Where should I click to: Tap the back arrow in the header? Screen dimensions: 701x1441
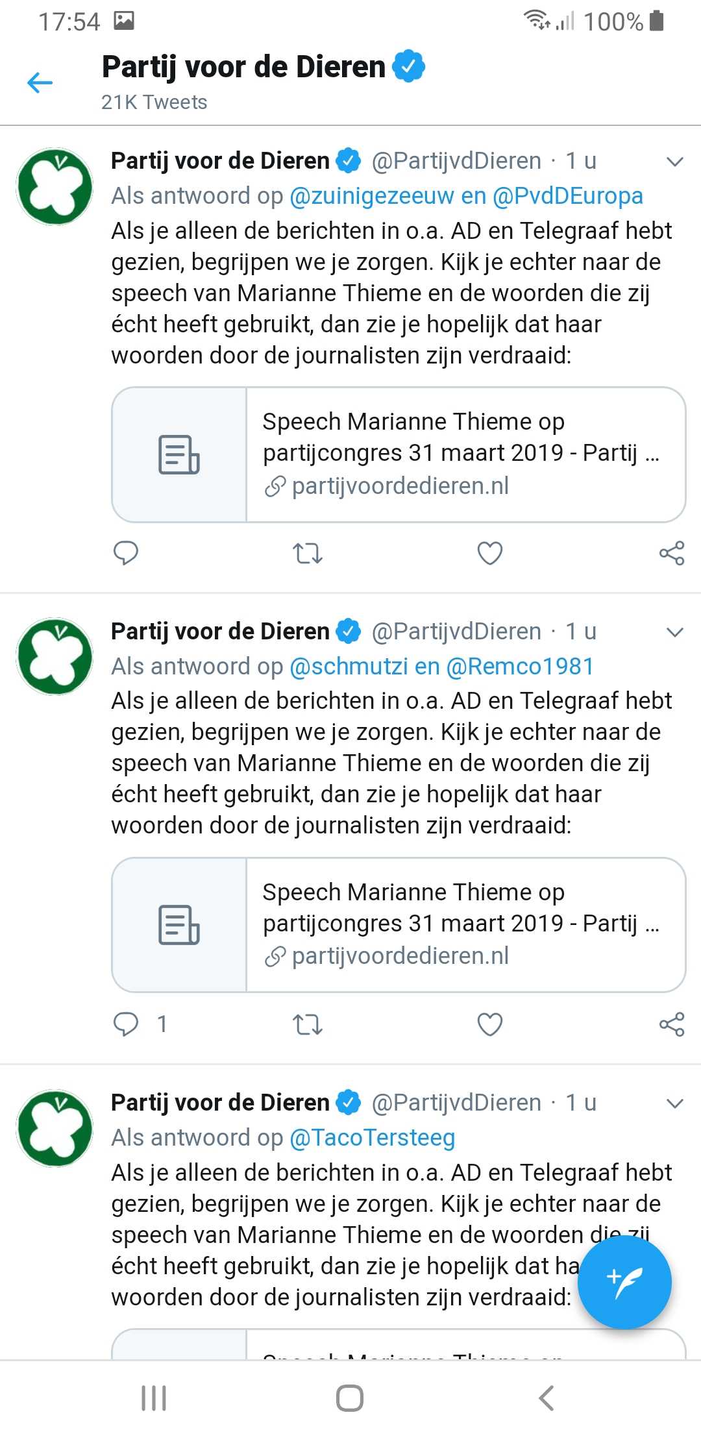(40, 82)
